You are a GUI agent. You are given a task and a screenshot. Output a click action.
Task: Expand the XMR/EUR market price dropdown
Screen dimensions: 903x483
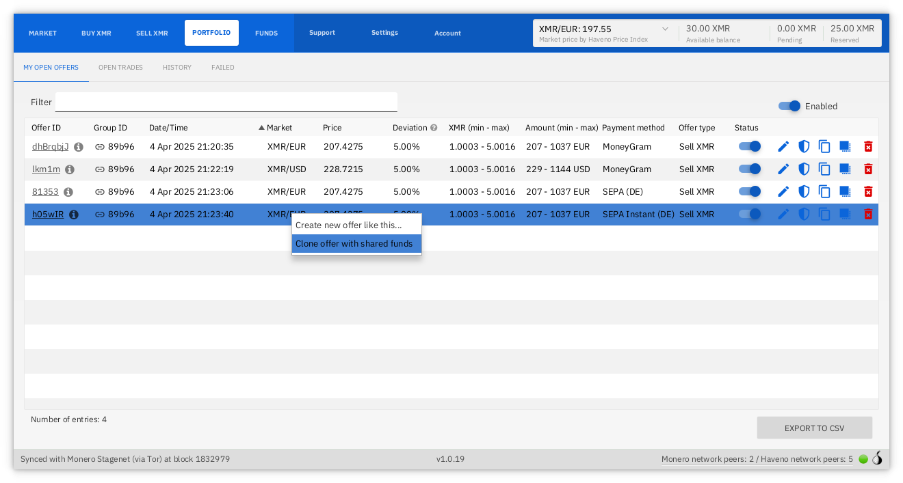click(x=665, y=29)
